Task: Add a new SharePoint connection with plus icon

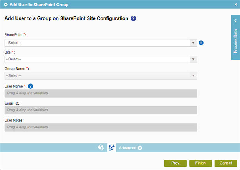Action: click(x=201, y=43)
